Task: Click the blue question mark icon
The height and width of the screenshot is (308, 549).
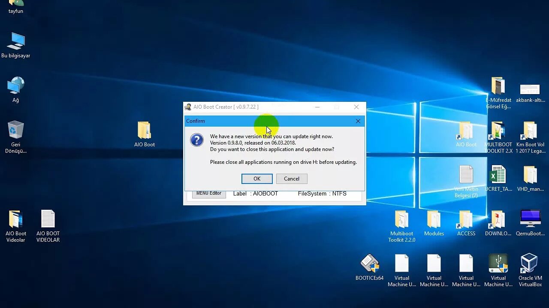Action: 197,140
